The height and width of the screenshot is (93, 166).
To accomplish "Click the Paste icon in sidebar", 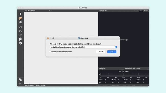I will pos(20,43).
